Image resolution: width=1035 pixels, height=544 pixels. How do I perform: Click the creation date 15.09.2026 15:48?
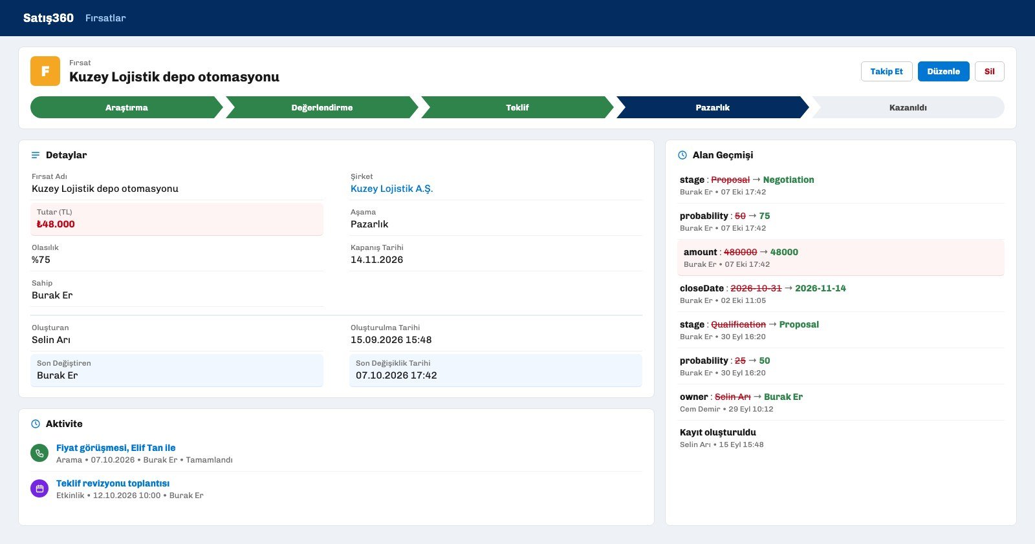tap(391, 340)
